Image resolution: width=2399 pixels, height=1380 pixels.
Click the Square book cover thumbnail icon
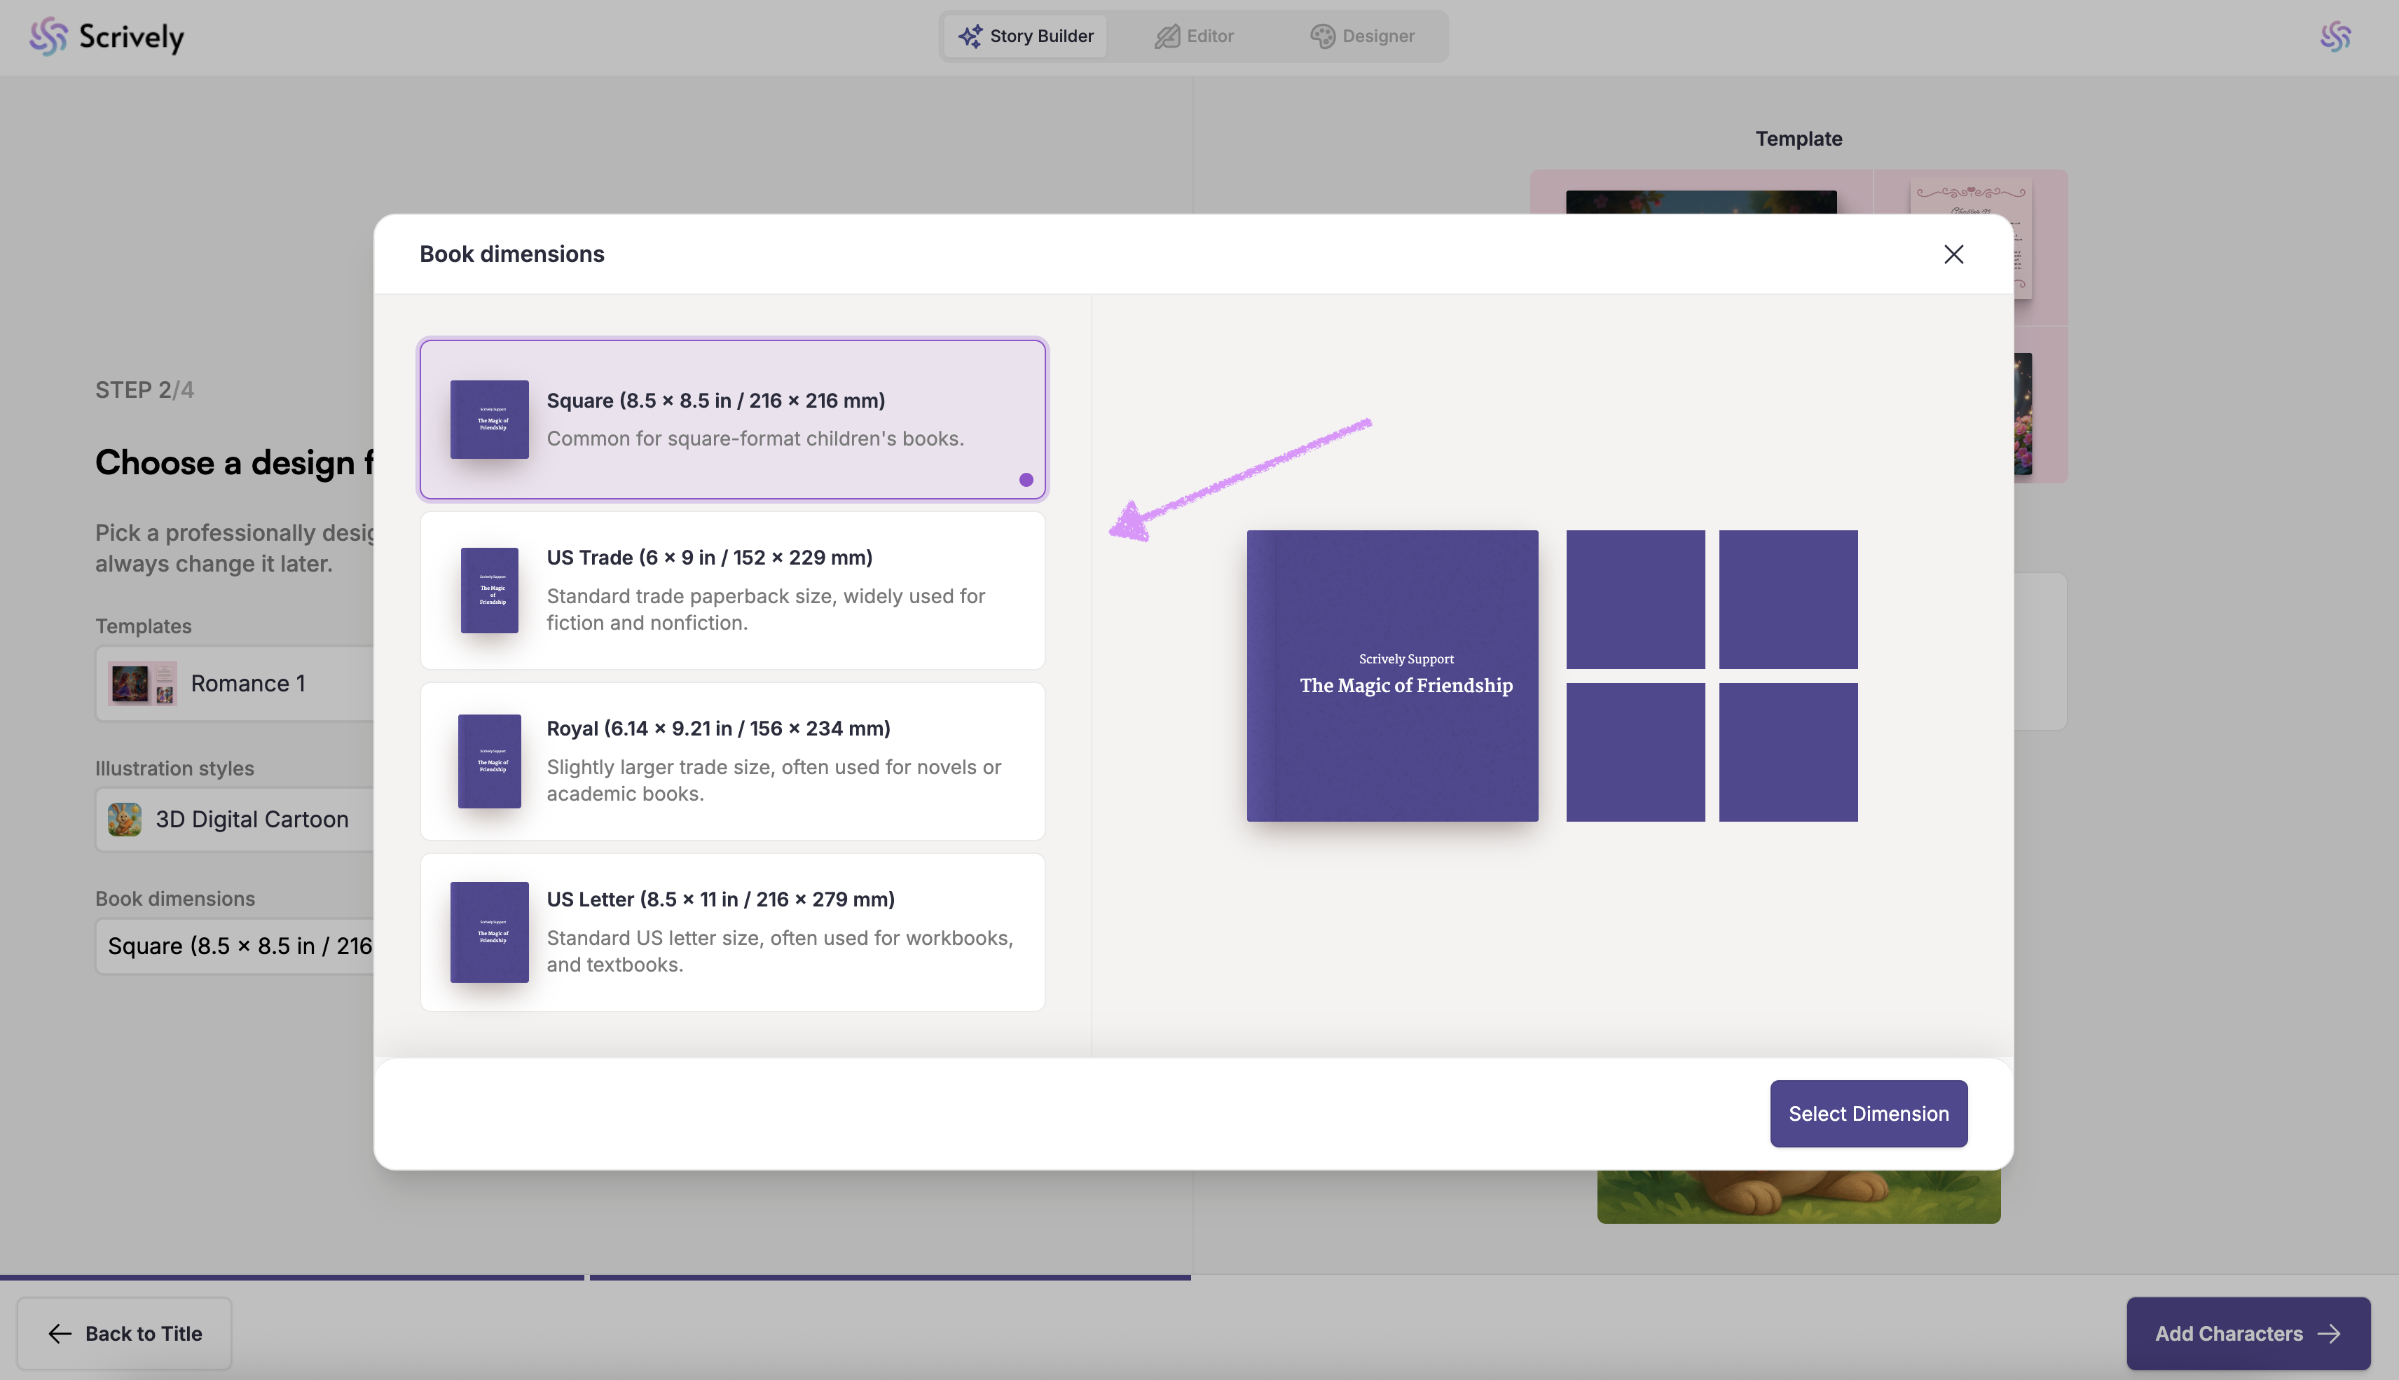click(489, 420)
